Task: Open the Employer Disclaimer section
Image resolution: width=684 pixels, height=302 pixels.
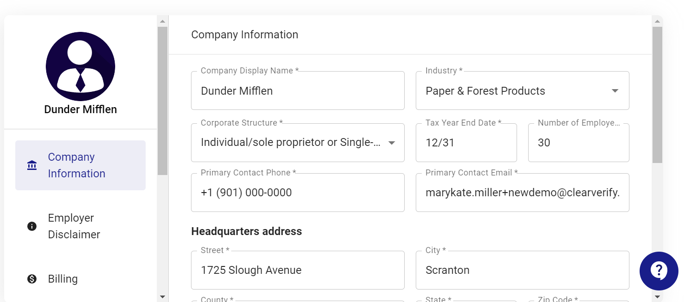Action: (x=80, y=226)
